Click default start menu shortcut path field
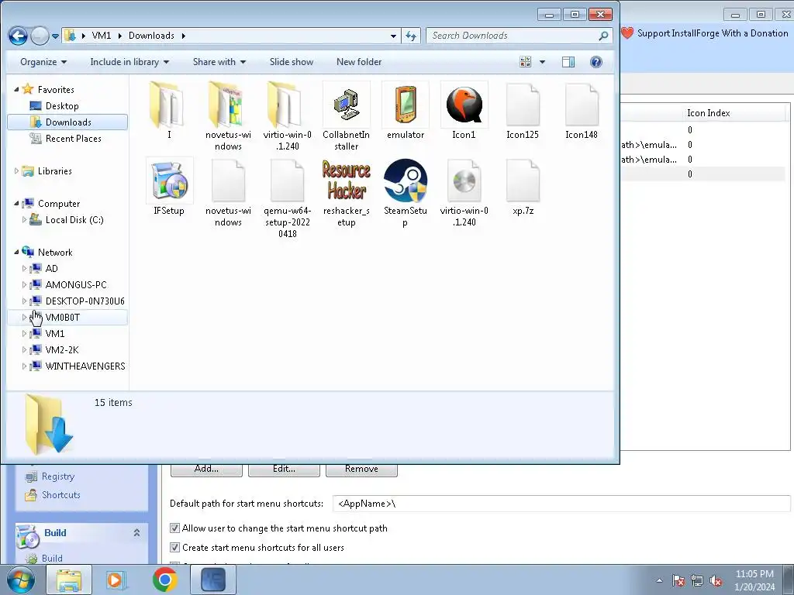The image size is (794, 595). click(561, 504)
